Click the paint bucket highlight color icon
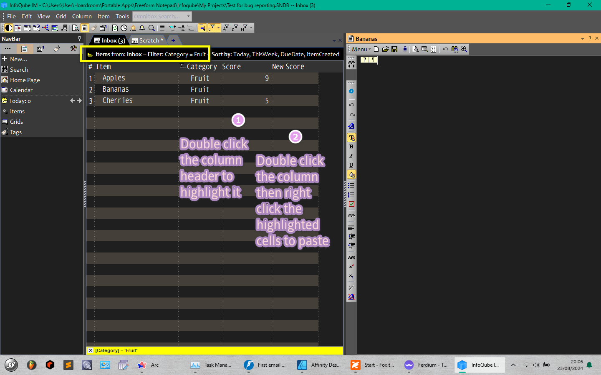The width and height of the screenshot is (601, 375). pyautogui.click(x=351, y=174)
